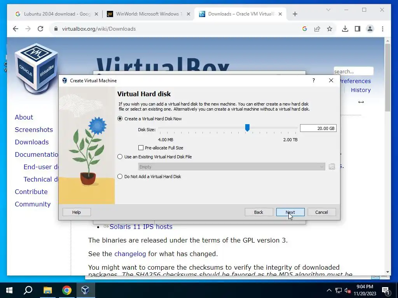Image resolution: width=398 pixels, height=298 pixels.
Task: Close the WinWorld tab
Action: pyautogui.click(x=189, y=14)
